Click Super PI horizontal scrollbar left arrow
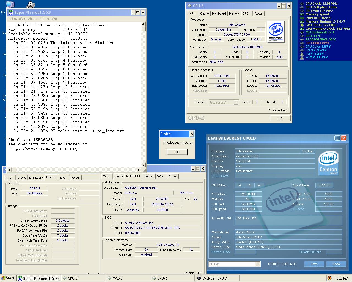 click(9, 170)
